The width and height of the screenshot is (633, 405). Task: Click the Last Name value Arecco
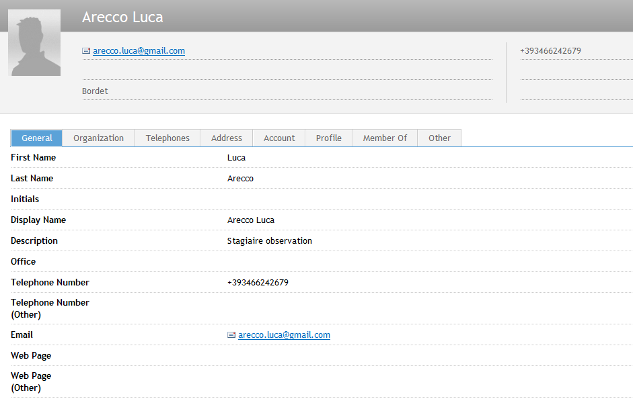coord(240,179)
